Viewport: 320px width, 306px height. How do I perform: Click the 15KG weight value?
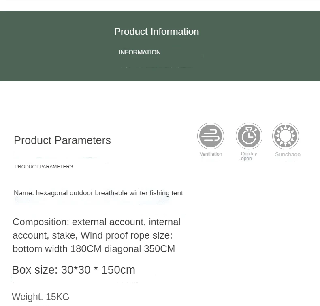point(58,297)
